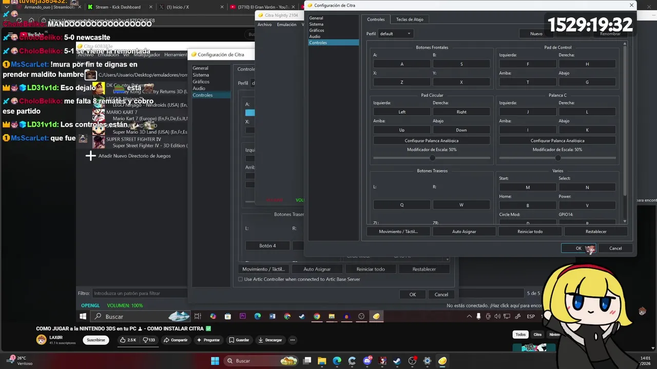Open Steam icon in Windows 11 taskbar
Screen dimensions: 657x369
(397, 361)
